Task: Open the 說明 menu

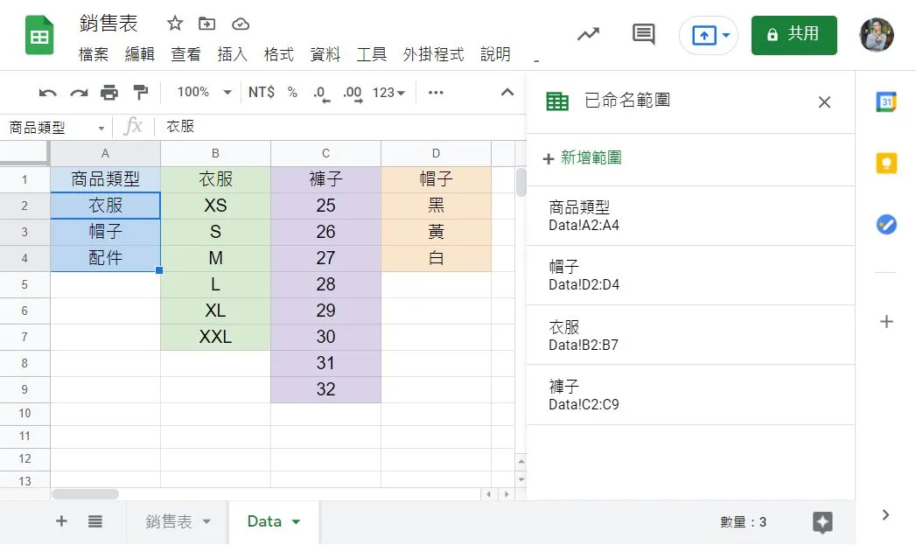Action: [495, 54]
